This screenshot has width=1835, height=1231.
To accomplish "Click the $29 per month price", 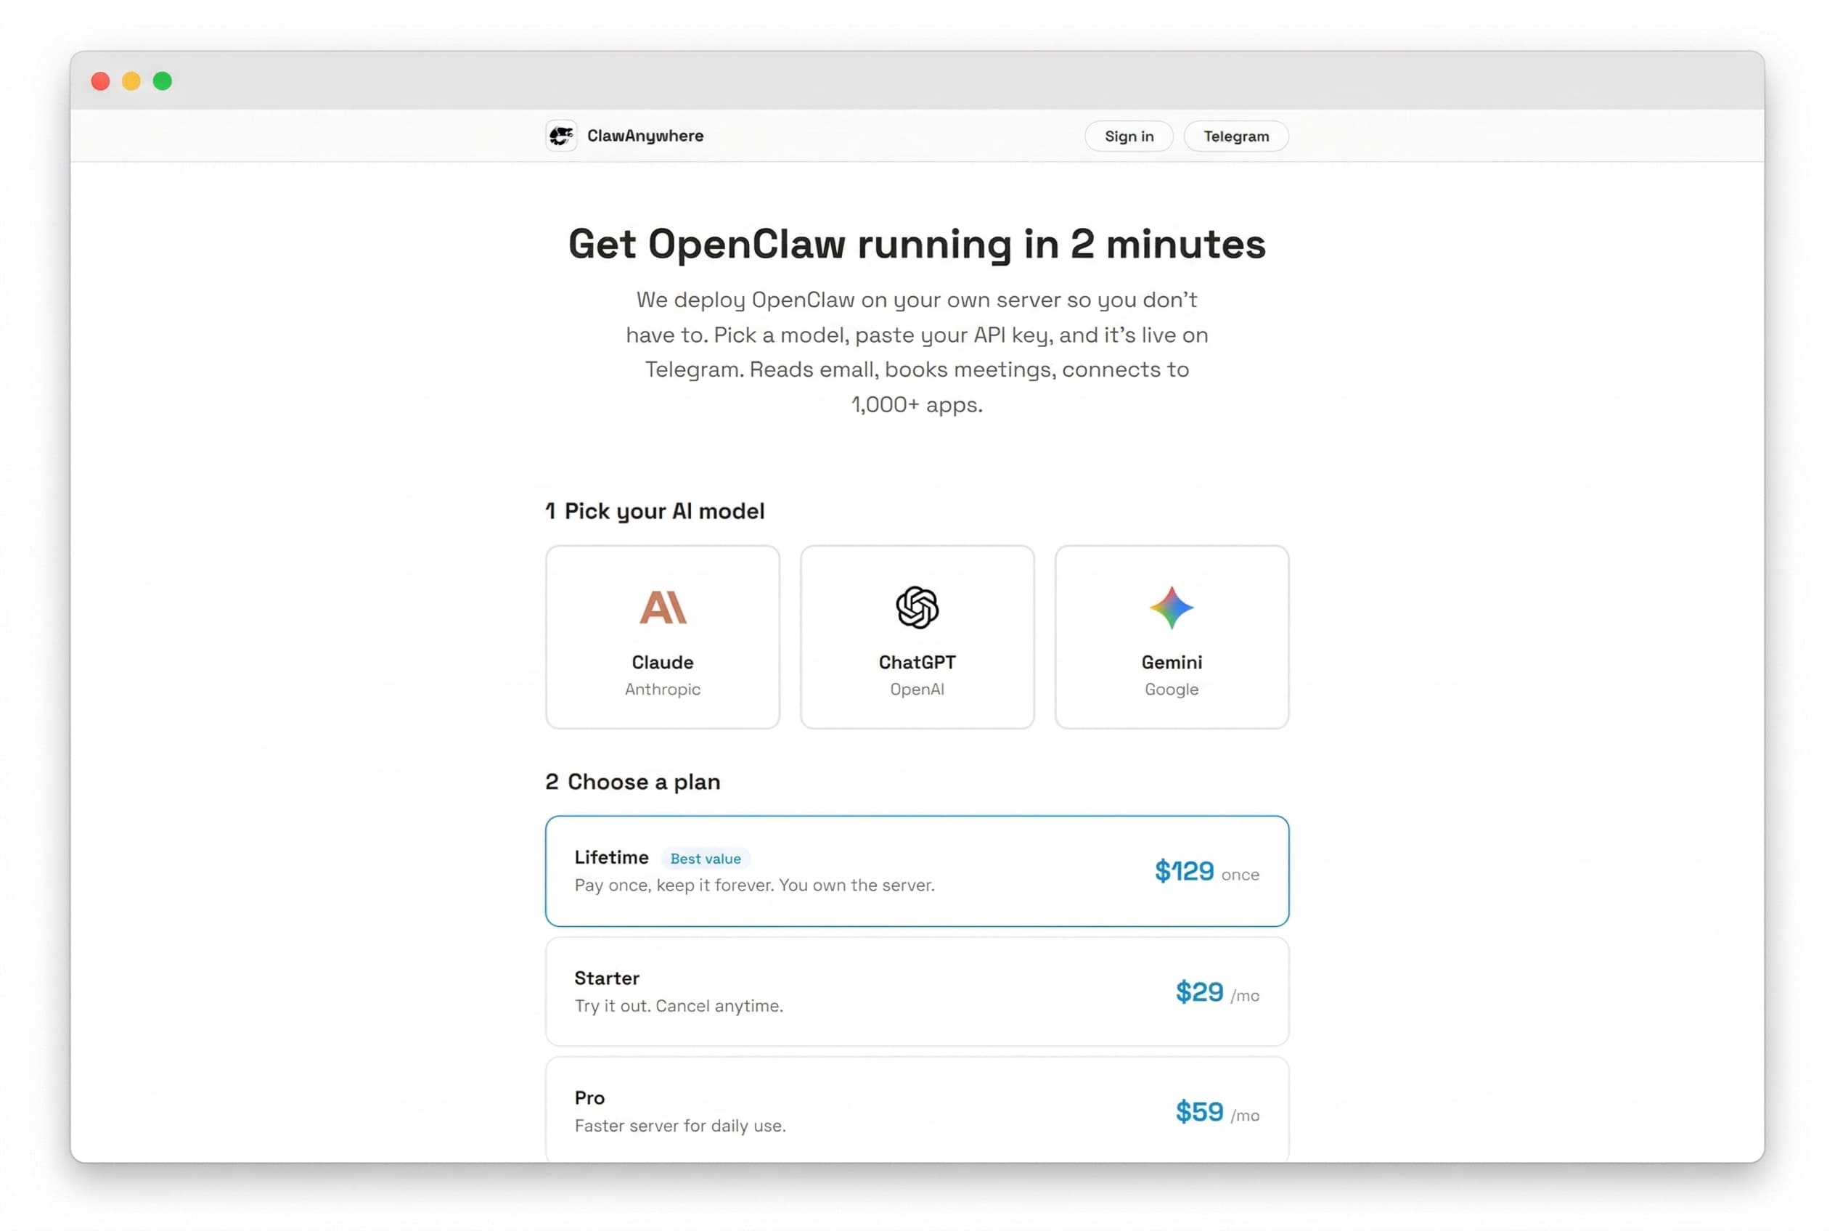I will (x=1216, y=992).
